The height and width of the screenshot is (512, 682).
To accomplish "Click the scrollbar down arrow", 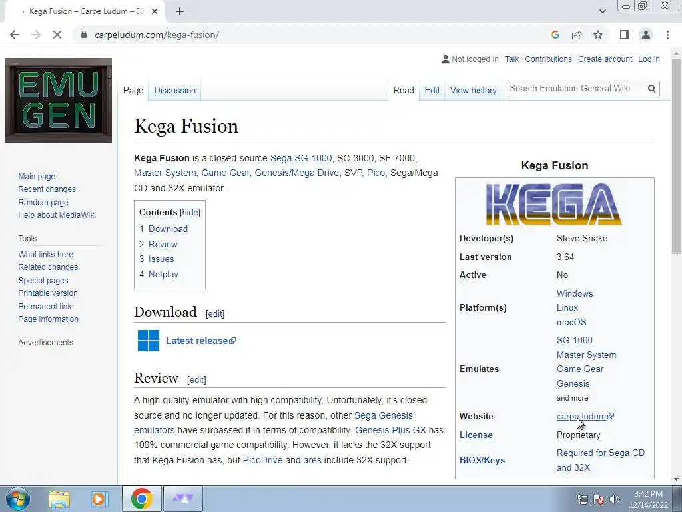I will [x=676, y=479].
